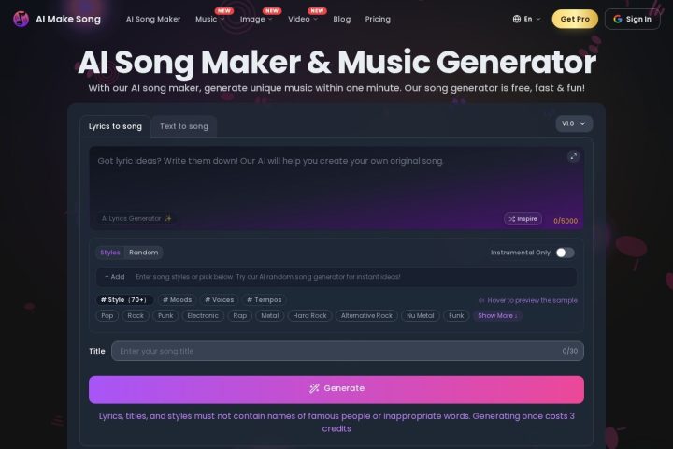The height and width of the screenshot is (449, 673).
Task: Select the Random mode tab
Action: (144, 253)
